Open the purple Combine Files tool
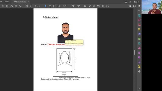The width and height of the screenshot is (162, 91). click(x=139, y=34)
